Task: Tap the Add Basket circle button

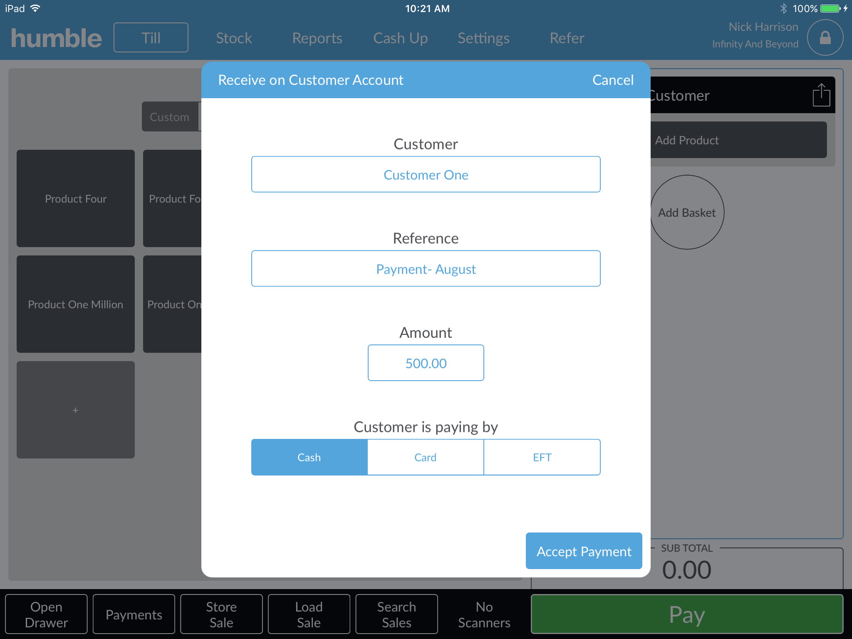Action: pyautogui.click(x=687, y=212)
